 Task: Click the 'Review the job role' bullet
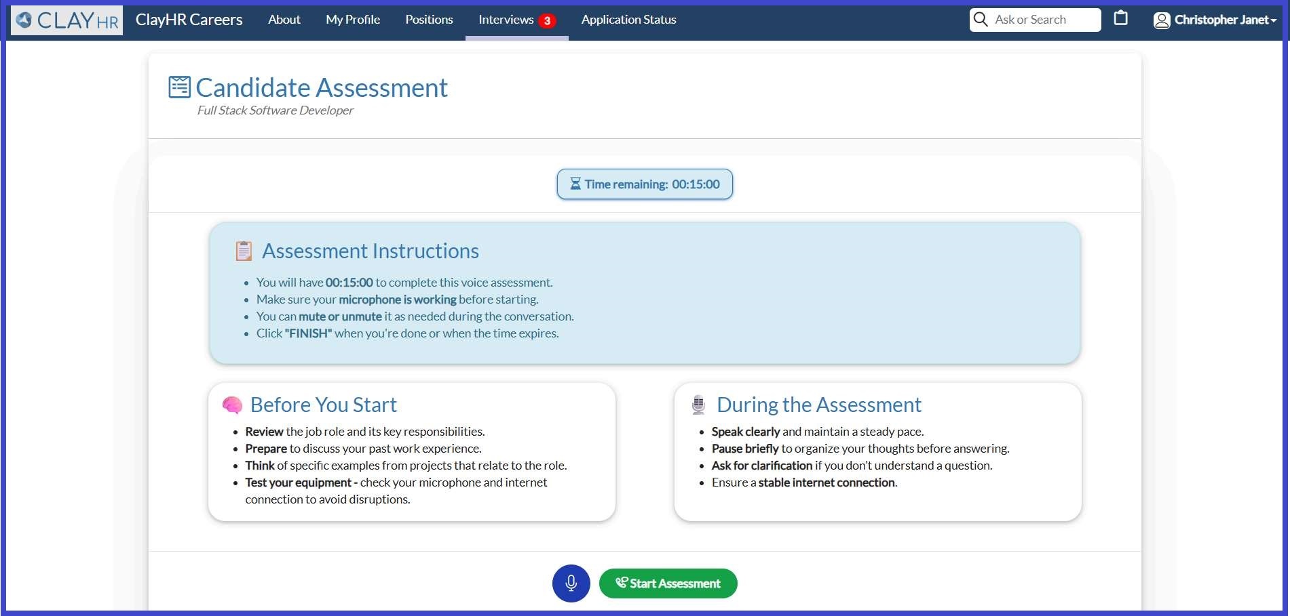point(365,432)
